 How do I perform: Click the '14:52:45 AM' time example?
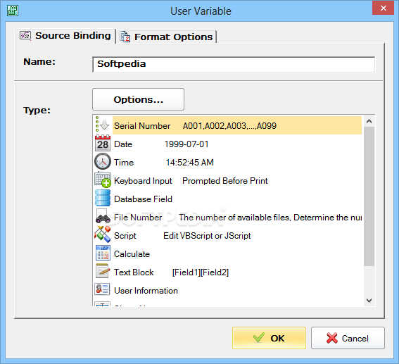(190, 163)
